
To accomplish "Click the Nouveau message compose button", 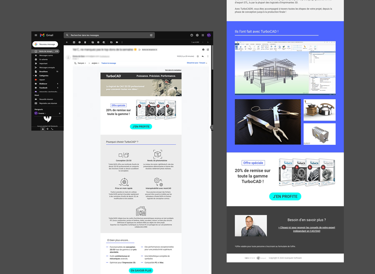I will [45, 44].
